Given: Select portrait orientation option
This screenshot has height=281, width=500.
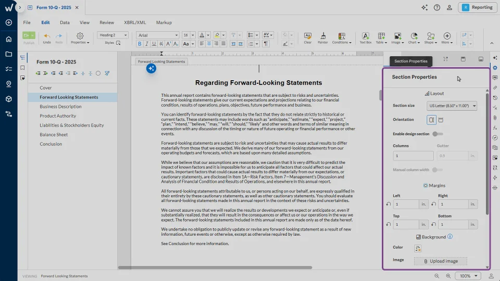Looking at the screenshot, I should click(x=431, y=120).
